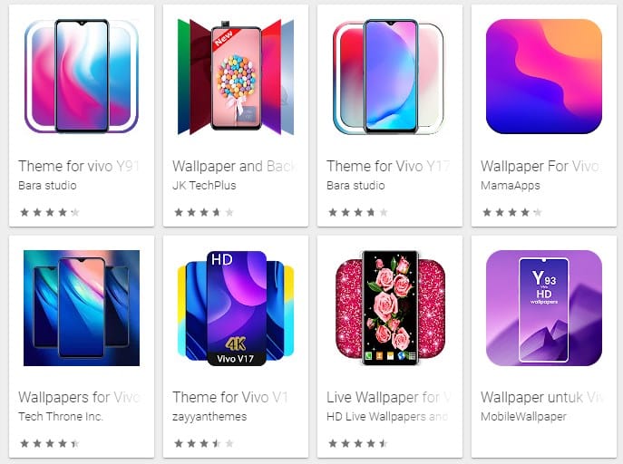Click star rating of Wallpapers for Vivo
The width and height of the screenshot is (623, 464).
(50, 443)
